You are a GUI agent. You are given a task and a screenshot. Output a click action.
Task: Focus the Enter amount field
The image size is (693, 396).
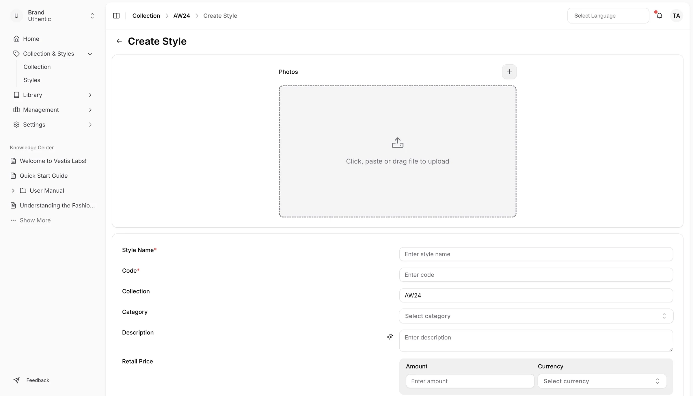point(470,381)
